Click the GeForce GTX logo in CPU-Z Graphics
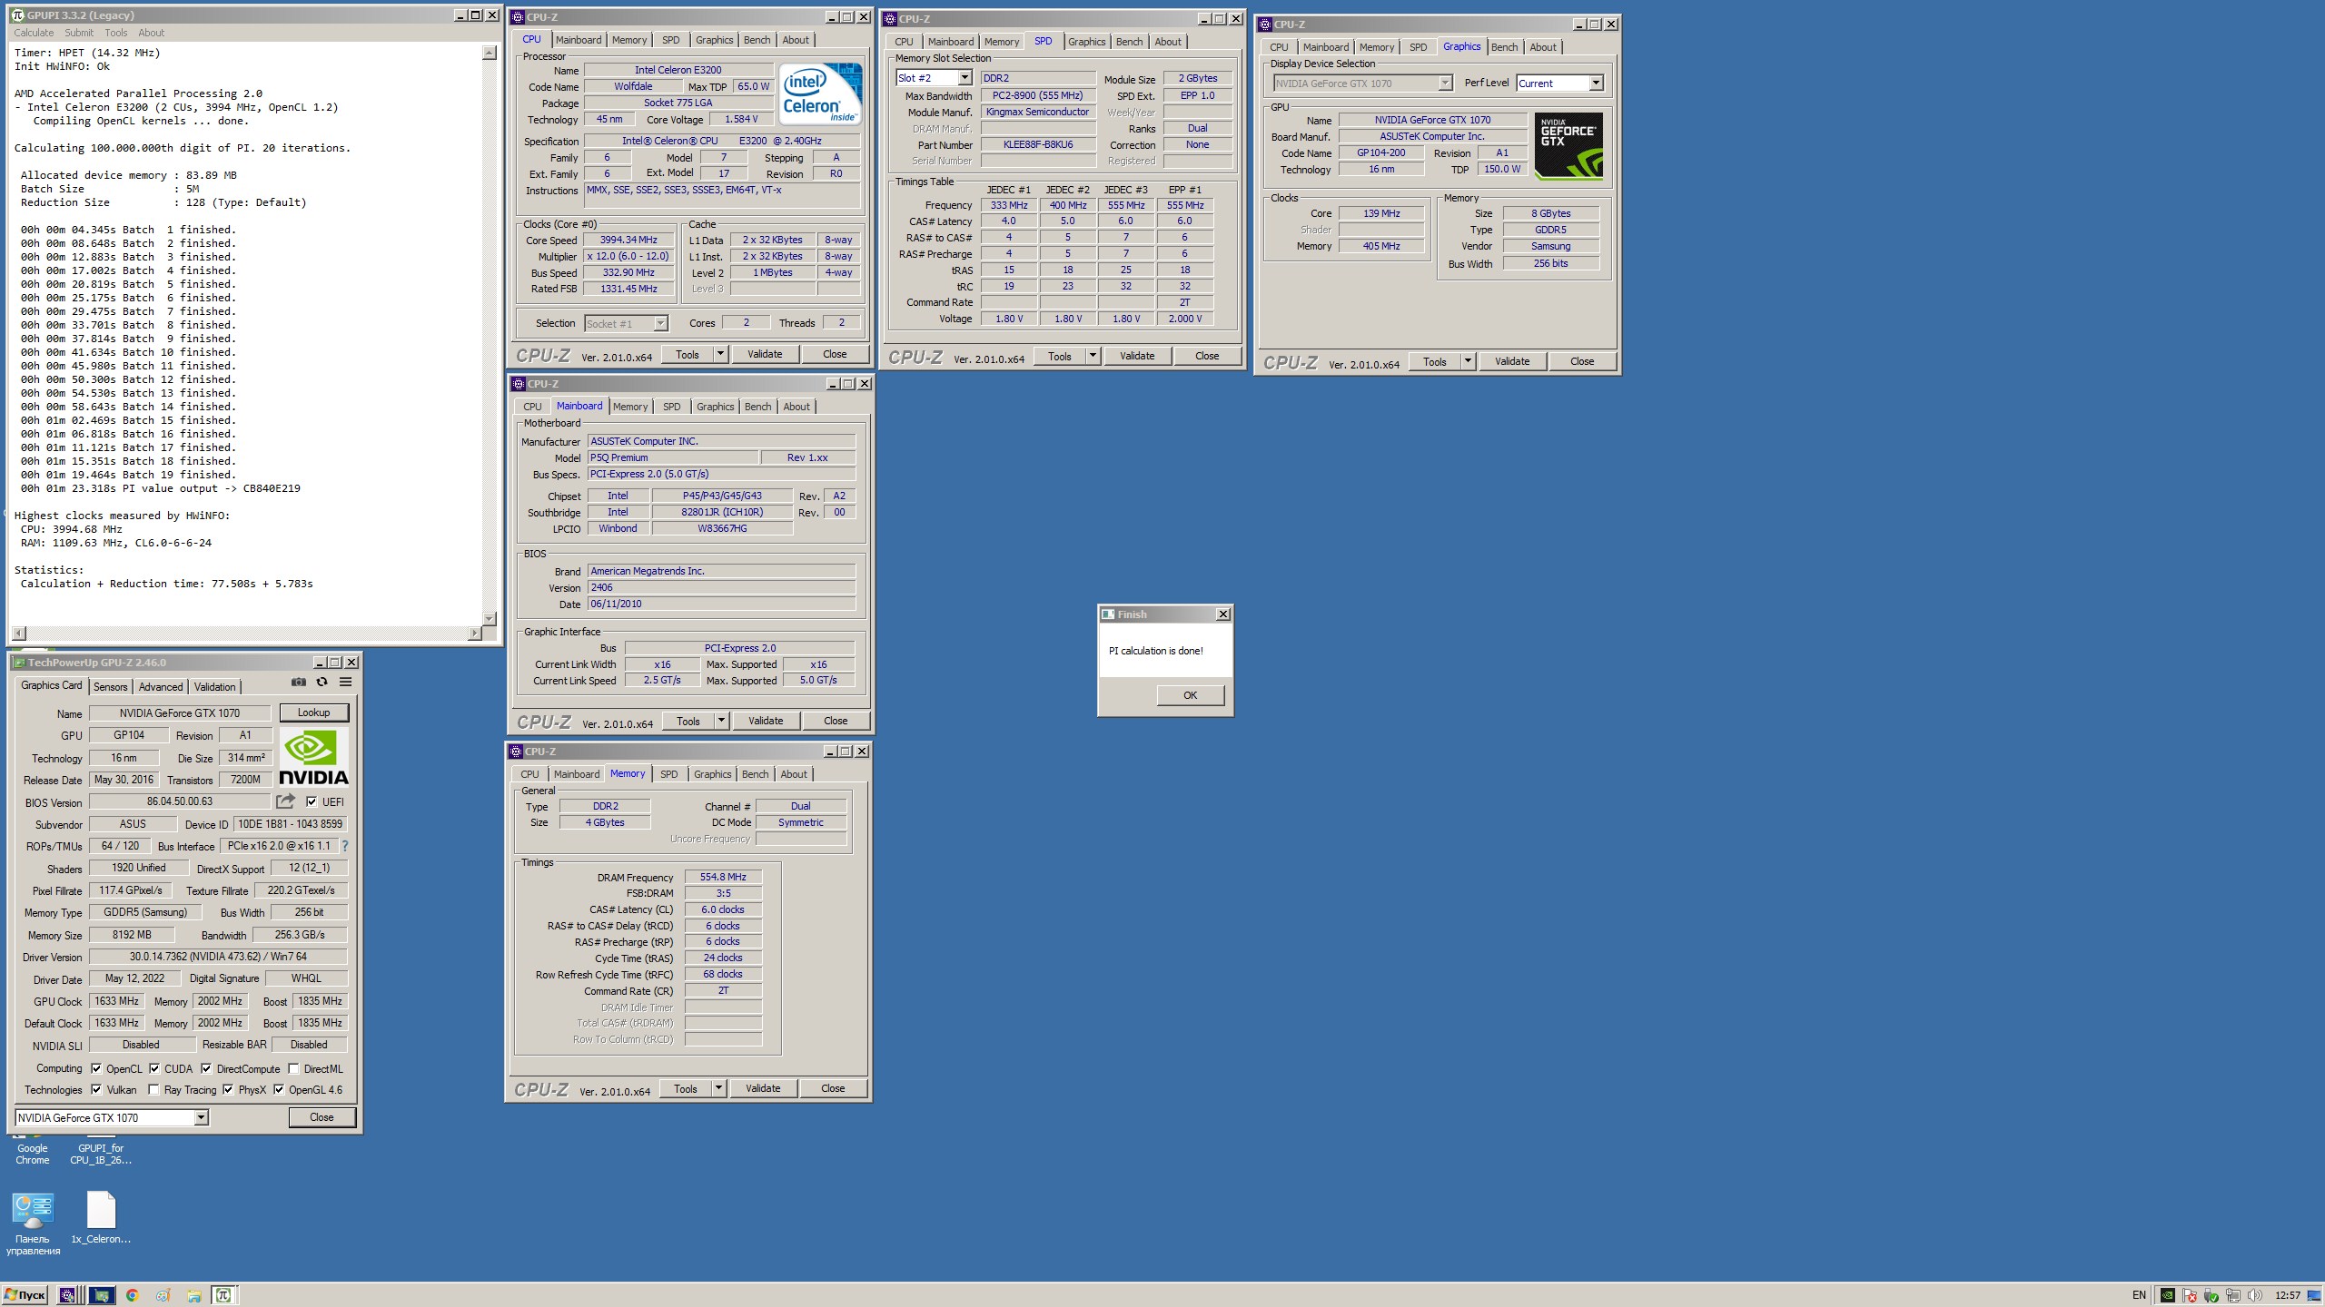 pyautogui.click(x=1568, y=145)
